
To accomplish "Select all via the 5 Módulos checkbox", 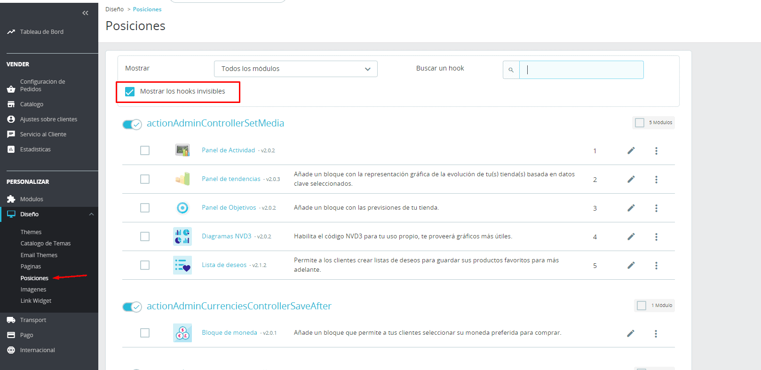I will point(640,123).
